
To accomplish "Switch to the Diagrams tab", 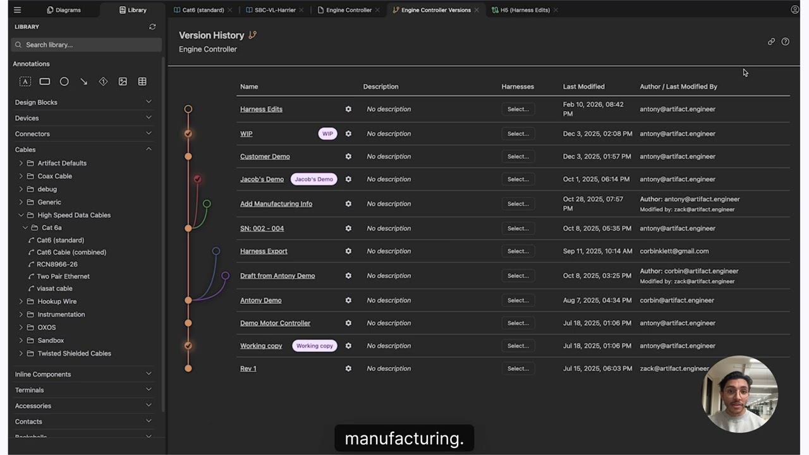I will tap(64, 10).
